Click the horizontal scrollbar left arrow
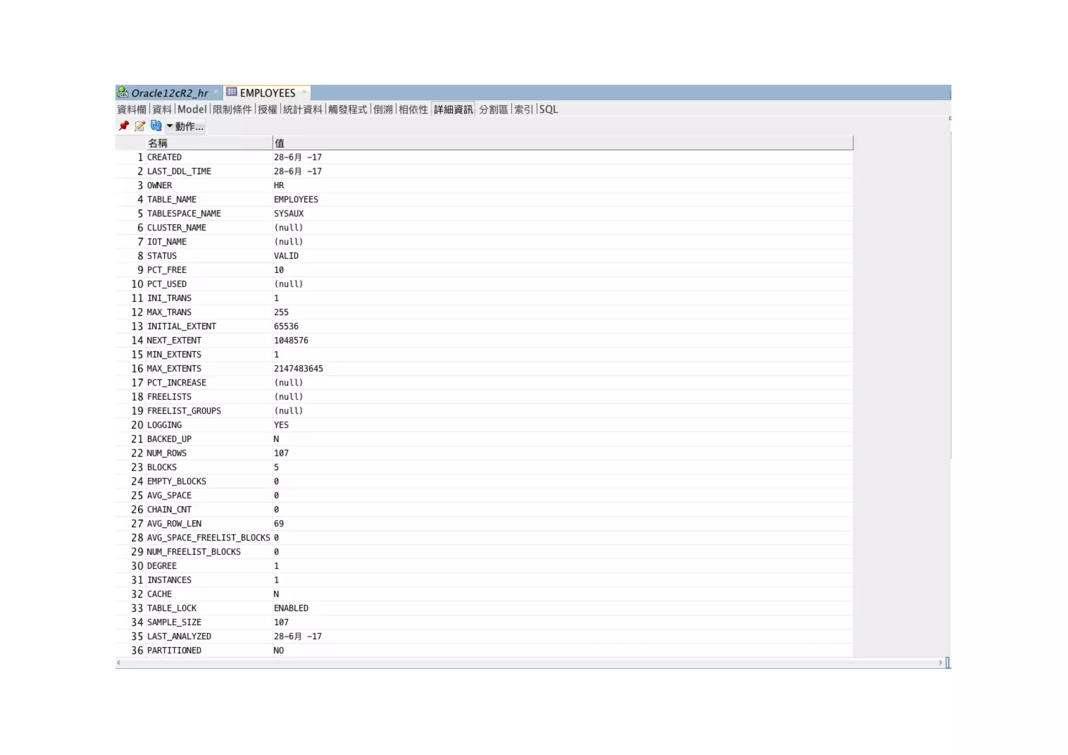 [119, 663]
